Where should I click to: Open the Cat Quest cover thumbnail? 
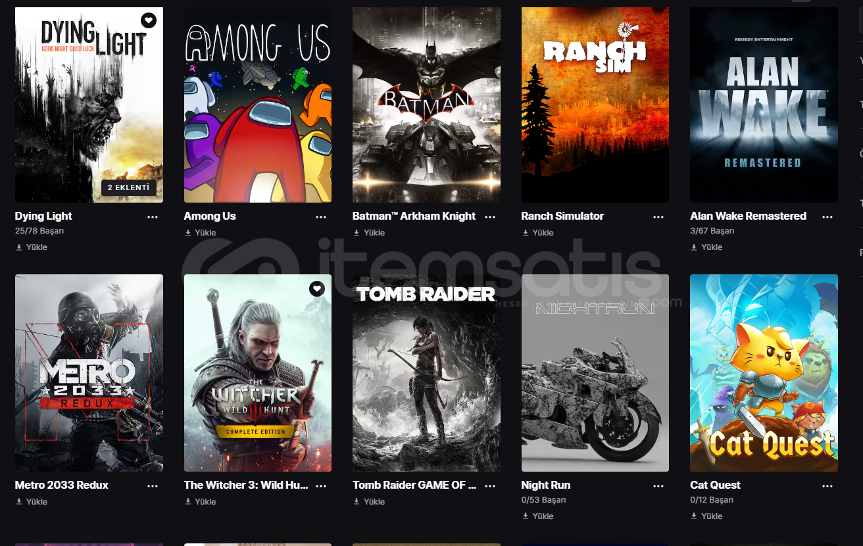[764, 373]
